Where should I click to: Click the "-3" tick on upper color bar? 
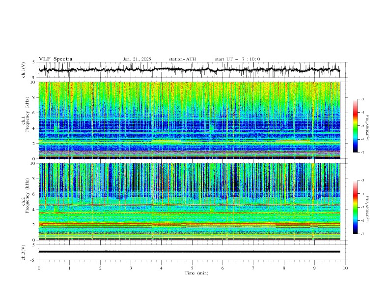point(362,99)
